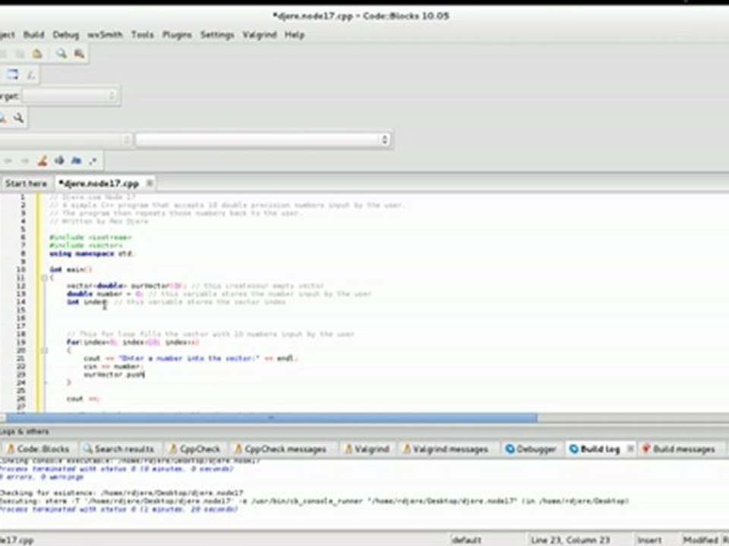The height and width of the screenshot is (546, 729).
Task: Open the Settings menu
Action: pyautogui.click(x=217, y=35)
